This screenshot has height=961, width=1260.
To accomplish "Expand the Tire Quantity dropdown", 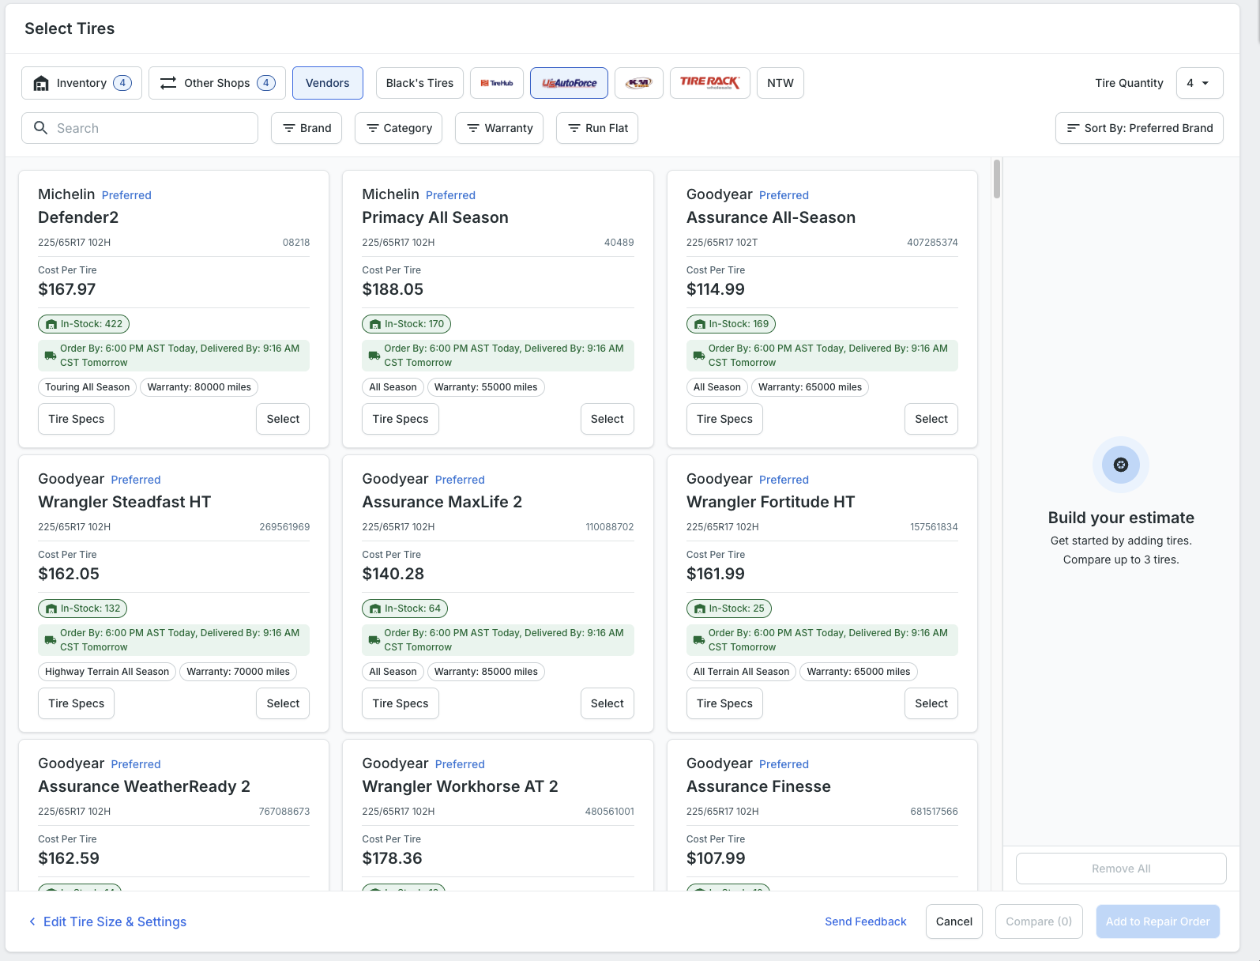I will pyautogui.click(x=1199, y=83).
